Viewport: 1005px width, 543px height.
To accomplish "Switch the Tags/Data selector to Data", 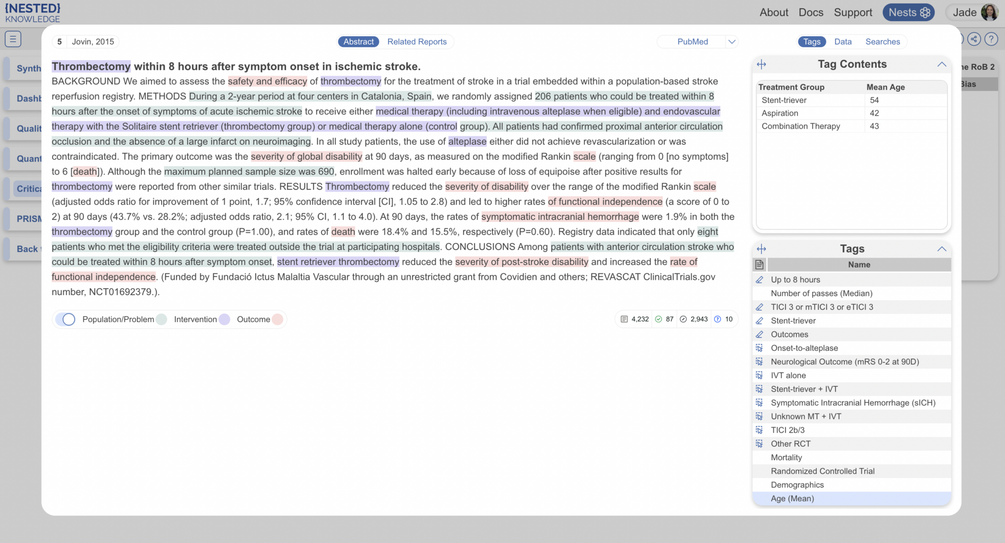I will pyautogui.click(x=843, y=42).
